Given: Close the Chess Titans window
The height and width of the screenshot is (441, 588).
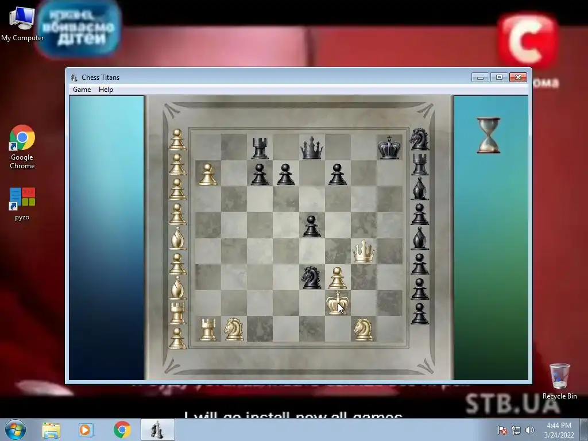Looking at the screenshot, I should coord(519,78).
